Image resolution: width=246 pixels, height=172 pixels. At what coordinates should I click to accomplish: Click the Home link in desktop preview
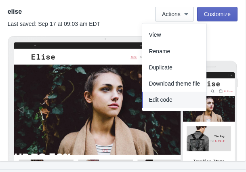tap(133, 57)
